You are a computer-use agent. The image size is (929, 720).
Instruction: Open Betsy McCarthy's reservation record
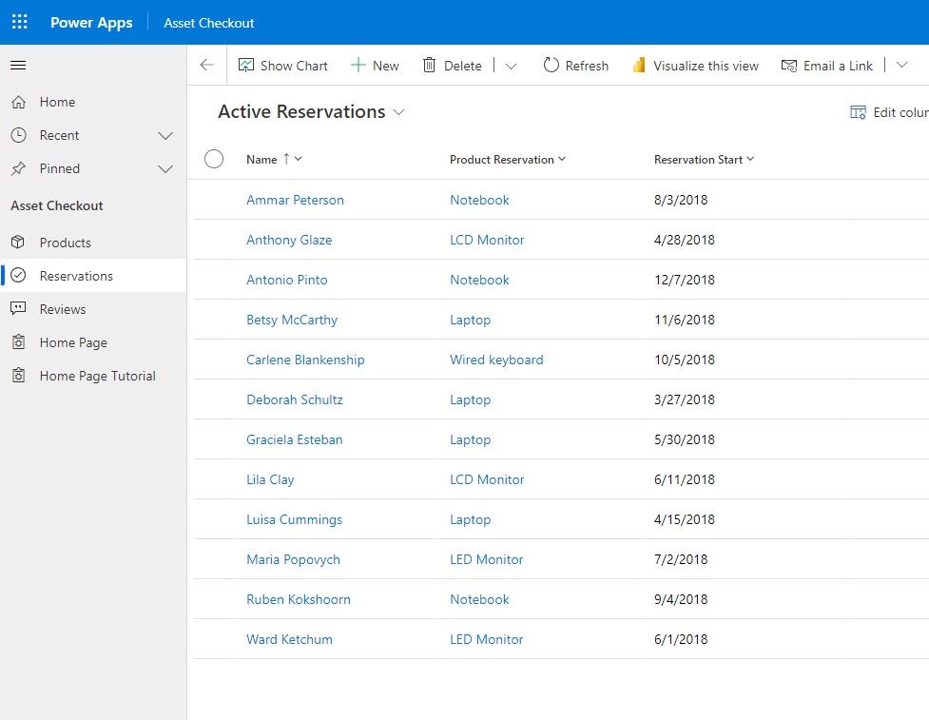pyautogui.click(x=292, y=320)
